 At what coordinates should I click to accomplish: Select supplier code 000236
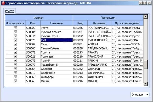click(x=80, y=28)
